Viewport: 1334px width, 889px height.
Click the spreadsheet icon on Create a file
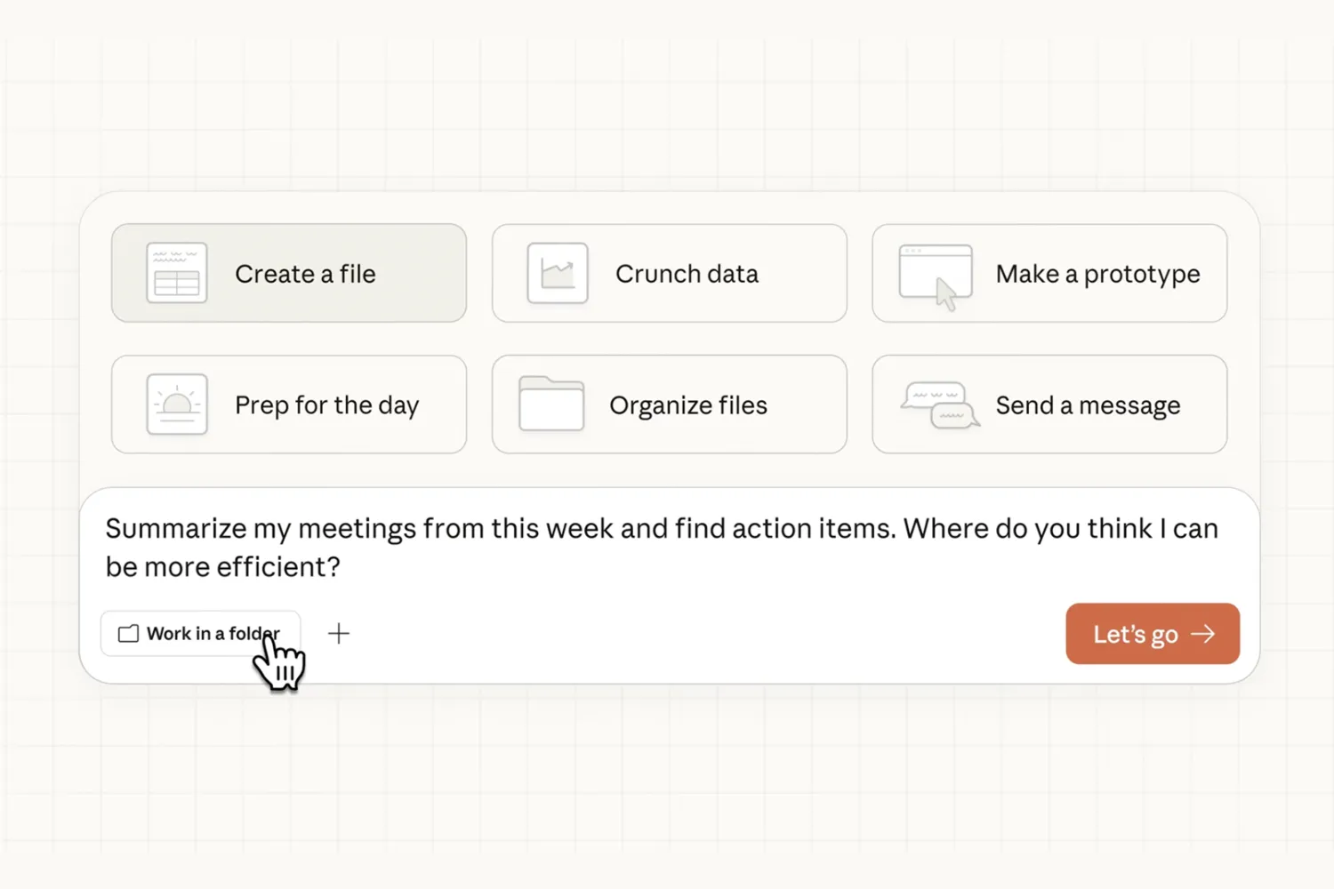point(176,273)
